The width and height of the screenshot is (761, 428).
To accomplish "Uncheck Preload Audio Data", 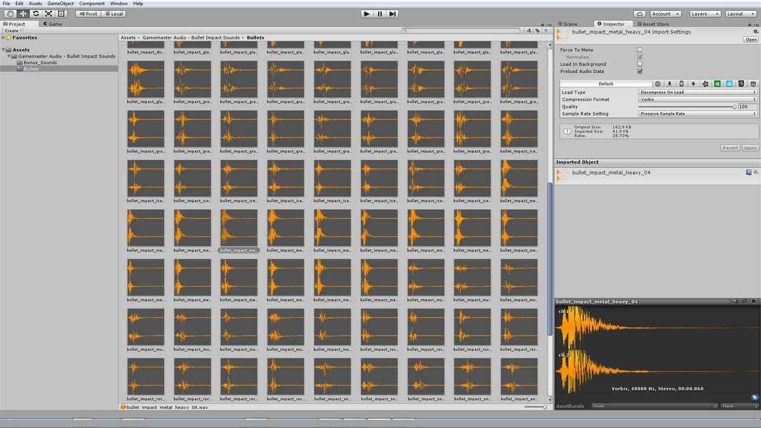I will click(x=639, y=71).
